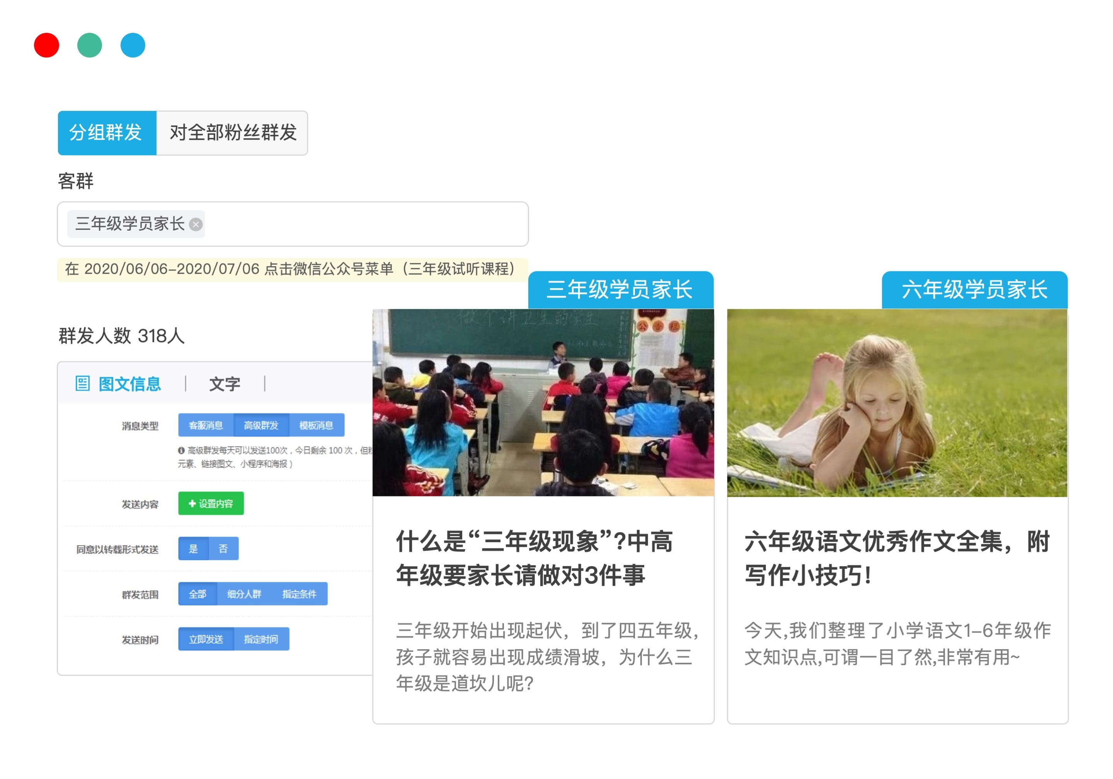Choose 立即发送 send time
This screenshot has height=779, width=1113.
click(x=206, y=639)
